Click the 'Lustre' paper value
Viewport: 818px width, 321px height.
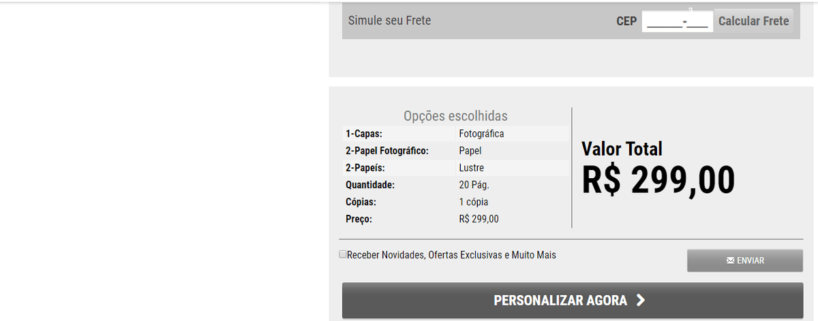[471, 168]
